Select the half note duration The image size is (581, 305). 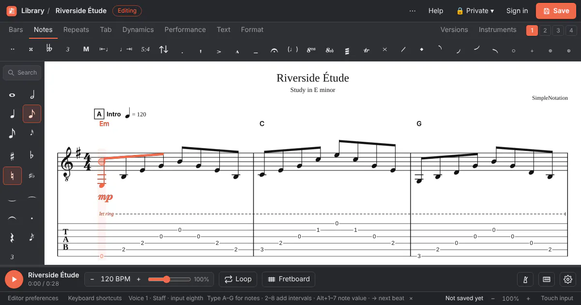click(32, 95)
